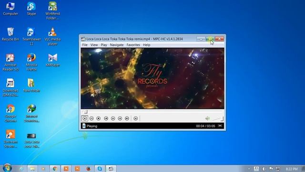The image size is (305, 172).
Task: Select the WinMend Folder desktop shortcut
Action: (x=52, y=11)
